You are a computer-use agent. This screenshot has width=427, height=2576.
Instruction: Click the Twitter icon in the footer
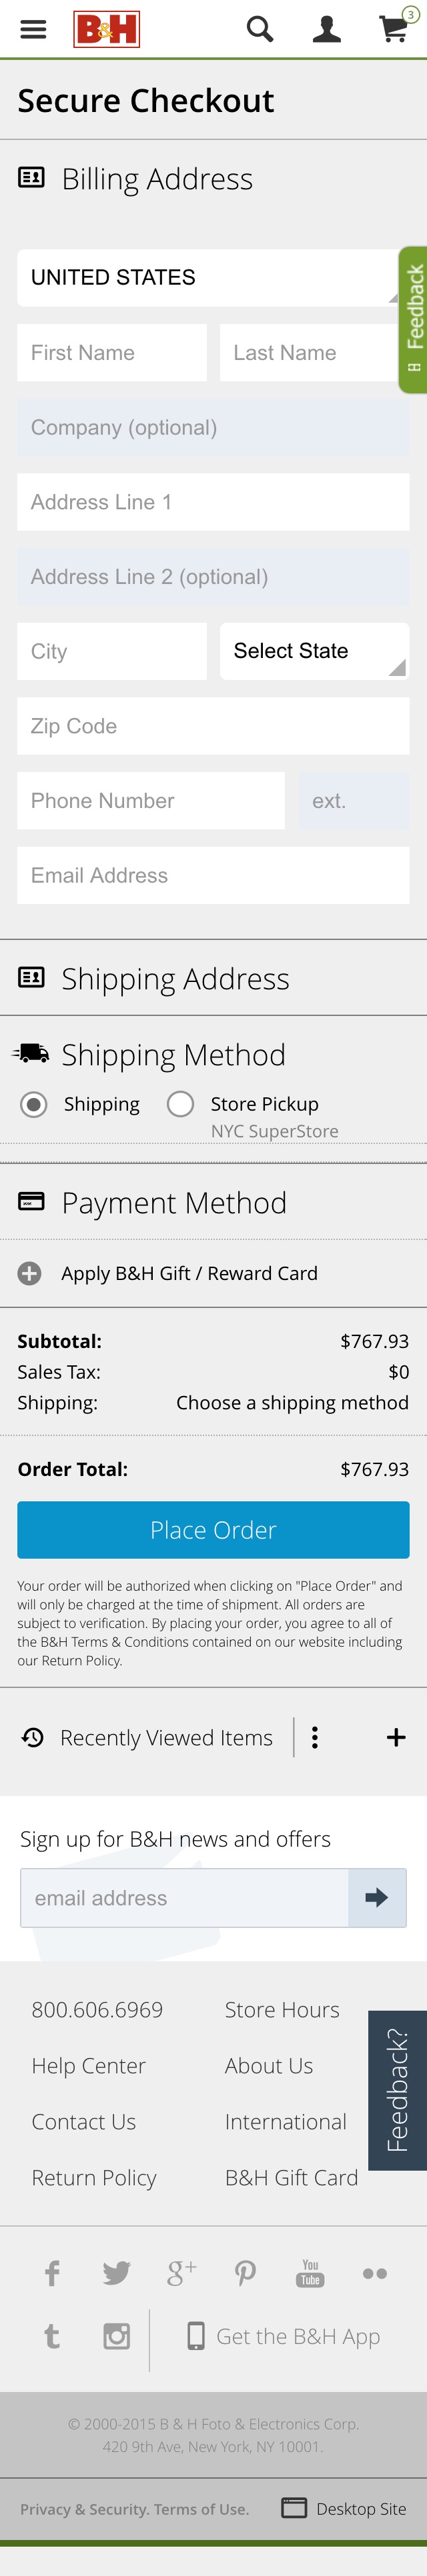(116, 2273)
